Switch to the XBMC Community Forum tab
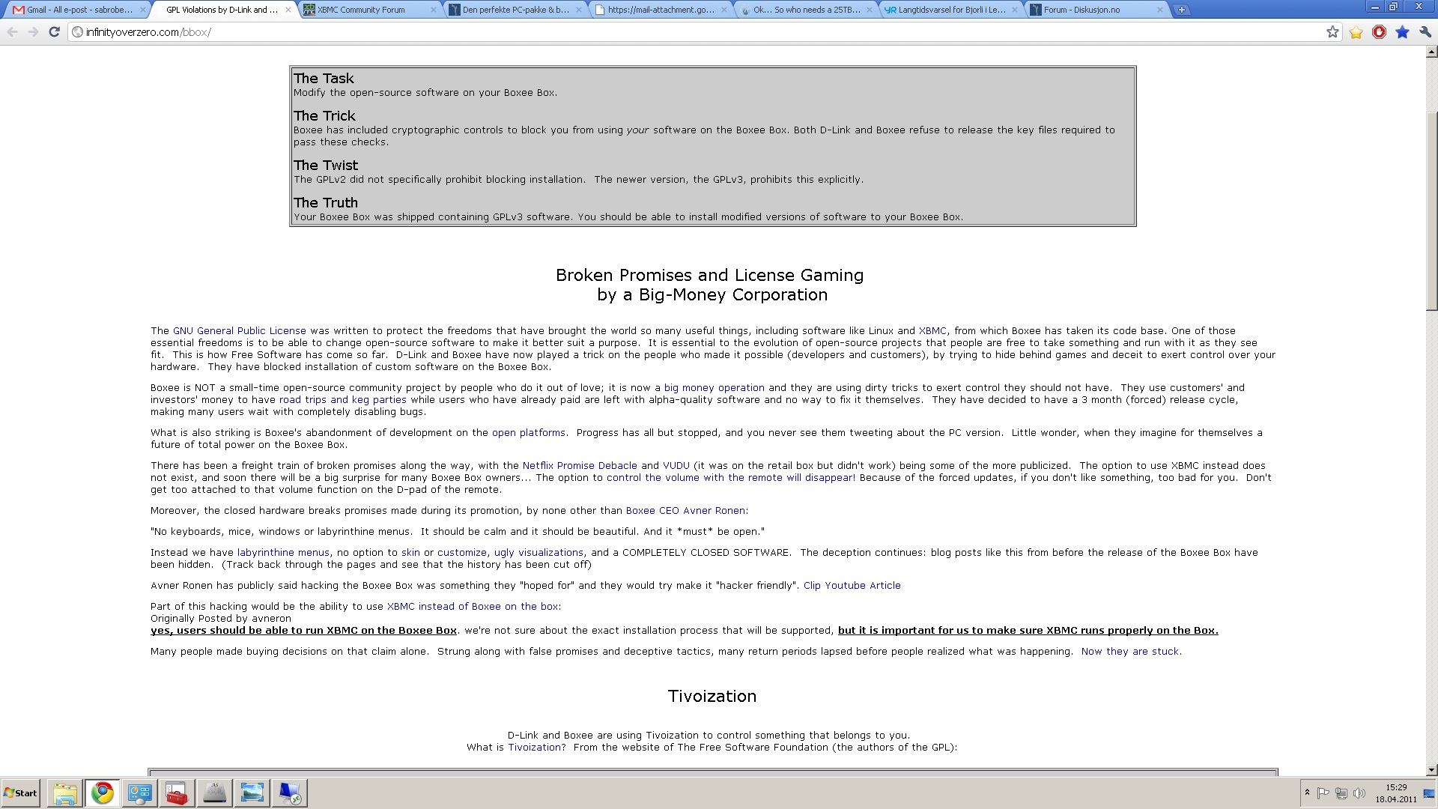1438x809 pixels. [x=361, y=10]
